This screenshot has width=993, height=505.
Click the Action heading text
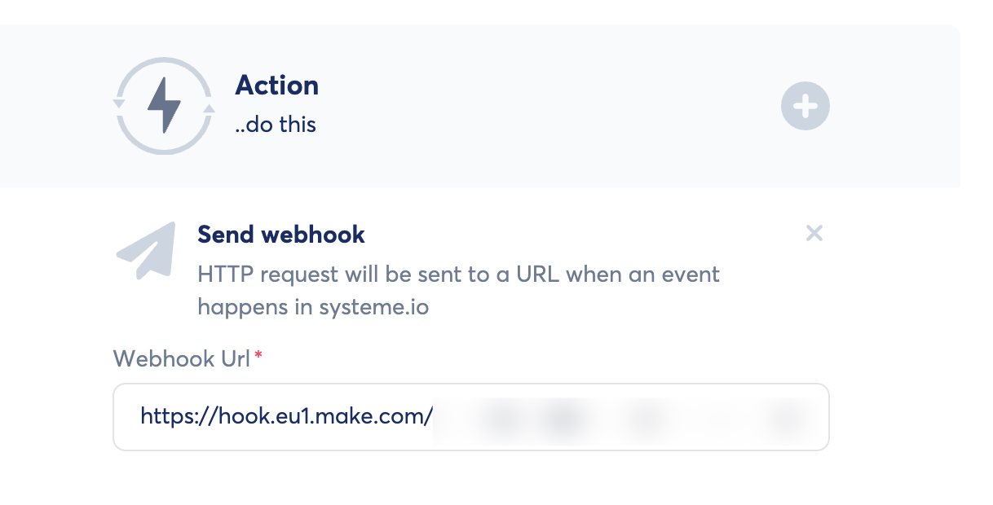(276, 86)
